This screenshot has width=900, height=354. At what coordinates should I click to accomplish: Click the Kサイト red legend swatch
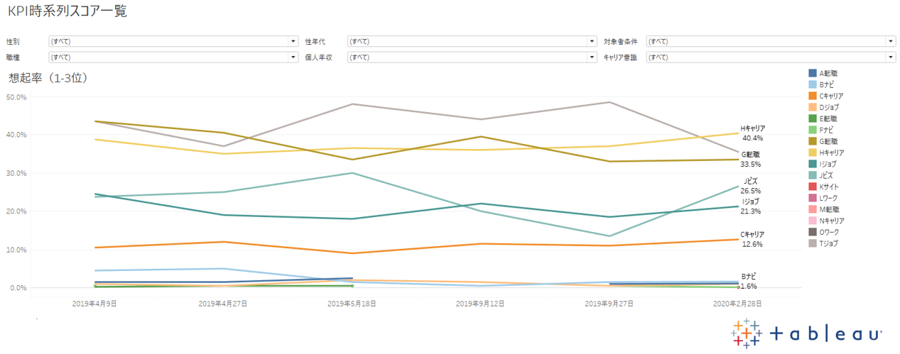[x=813, y=187]
